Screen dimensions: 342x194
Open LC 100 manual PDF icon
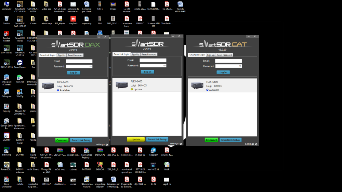tap(127, 7)
